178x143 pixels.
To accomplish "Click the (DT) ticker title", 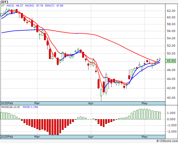I will (x=4, y=2).
